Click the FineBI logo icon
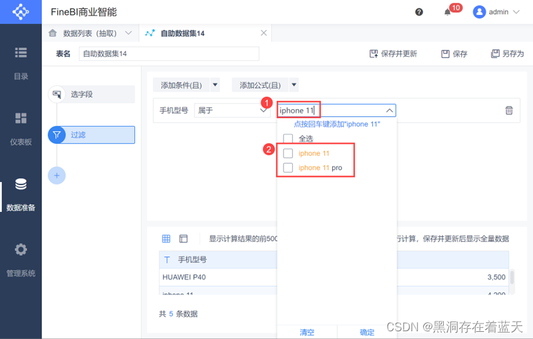 pyautogui.click(x=21, y=12)
